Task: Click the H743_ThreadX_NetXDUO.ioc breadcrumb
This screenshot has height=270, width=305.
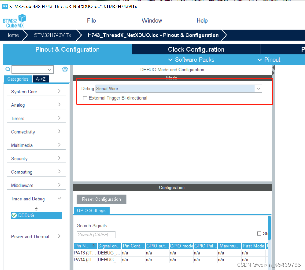Action: click(x=153, y=35)
